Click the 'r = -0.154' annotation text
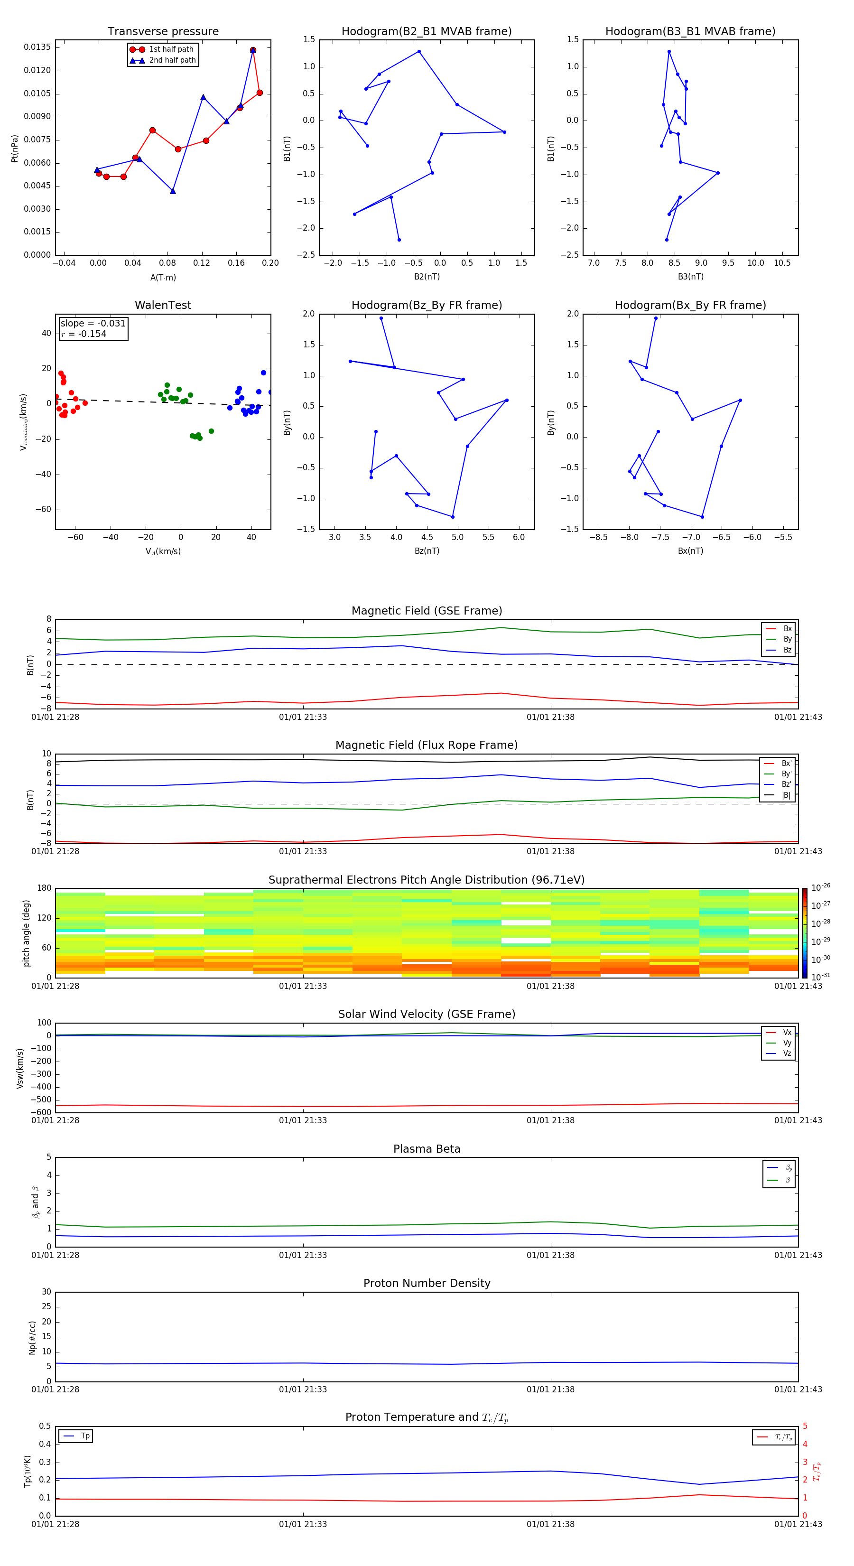This screenshot has width=854, height=1566. (x=84, y=334)
